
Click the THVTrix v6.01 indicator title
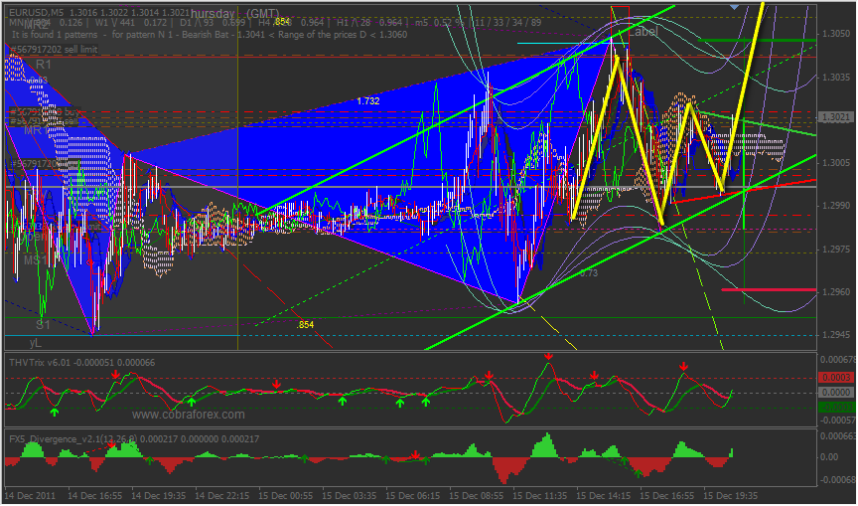pos(82,363)
